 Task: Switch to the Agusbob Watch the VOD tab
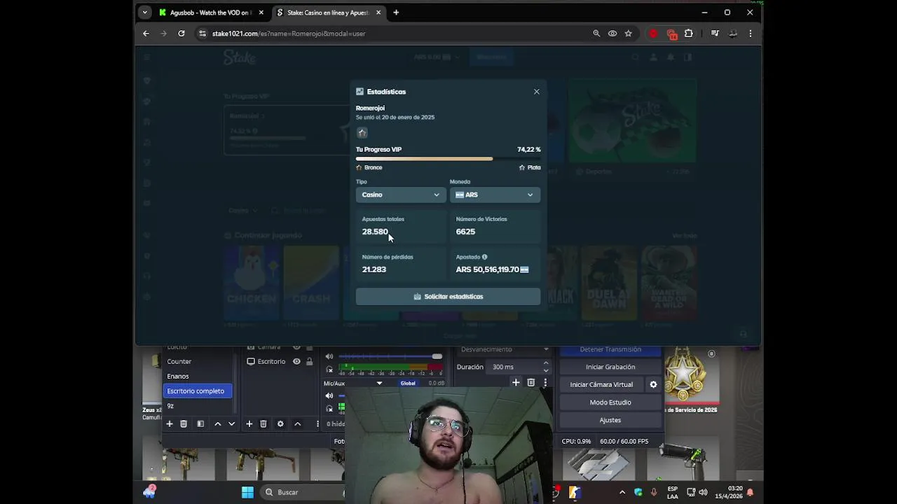[209, 13]
